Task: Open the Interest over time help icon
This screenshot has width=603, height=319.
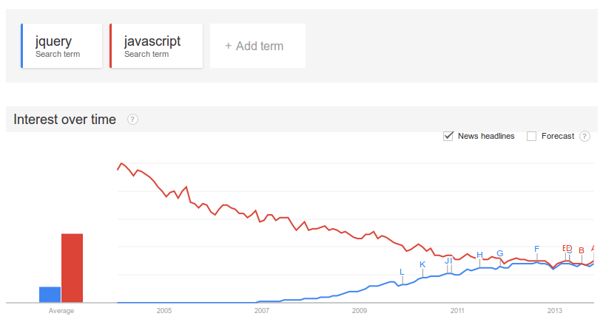Action: (x=132, y=120)
